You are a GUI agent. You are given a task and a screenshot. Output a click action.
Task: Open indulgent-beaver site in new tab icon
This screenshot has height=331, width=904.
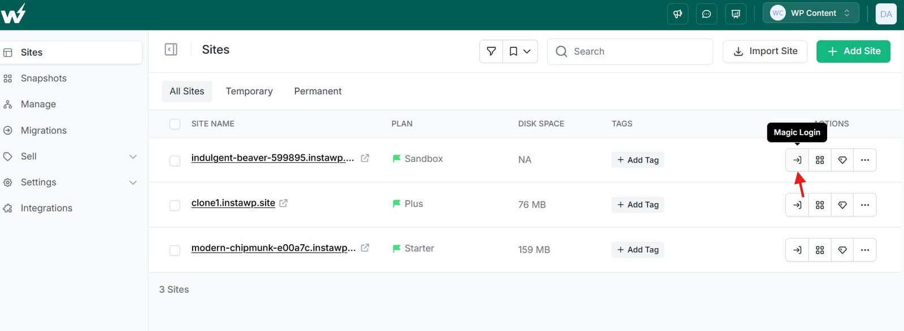[x=365, y=158]
